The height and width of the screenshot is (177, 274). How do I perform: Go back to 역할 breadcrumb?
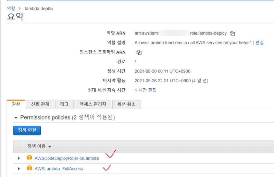click(11, 8)
